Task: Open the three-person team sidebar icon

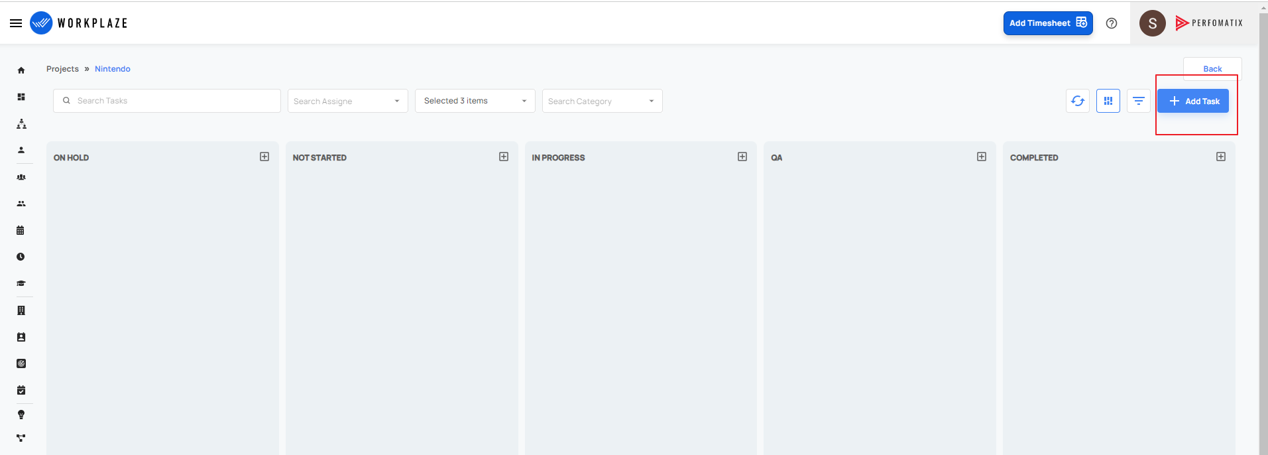Action: tap(21, 177)
